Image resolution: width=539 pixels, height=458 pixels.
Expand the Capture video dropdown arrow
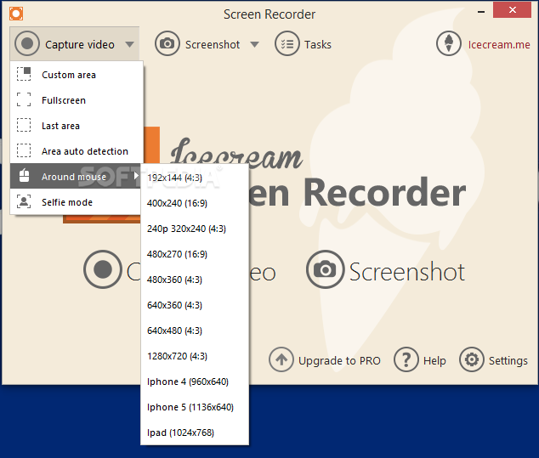coord(129,45)
